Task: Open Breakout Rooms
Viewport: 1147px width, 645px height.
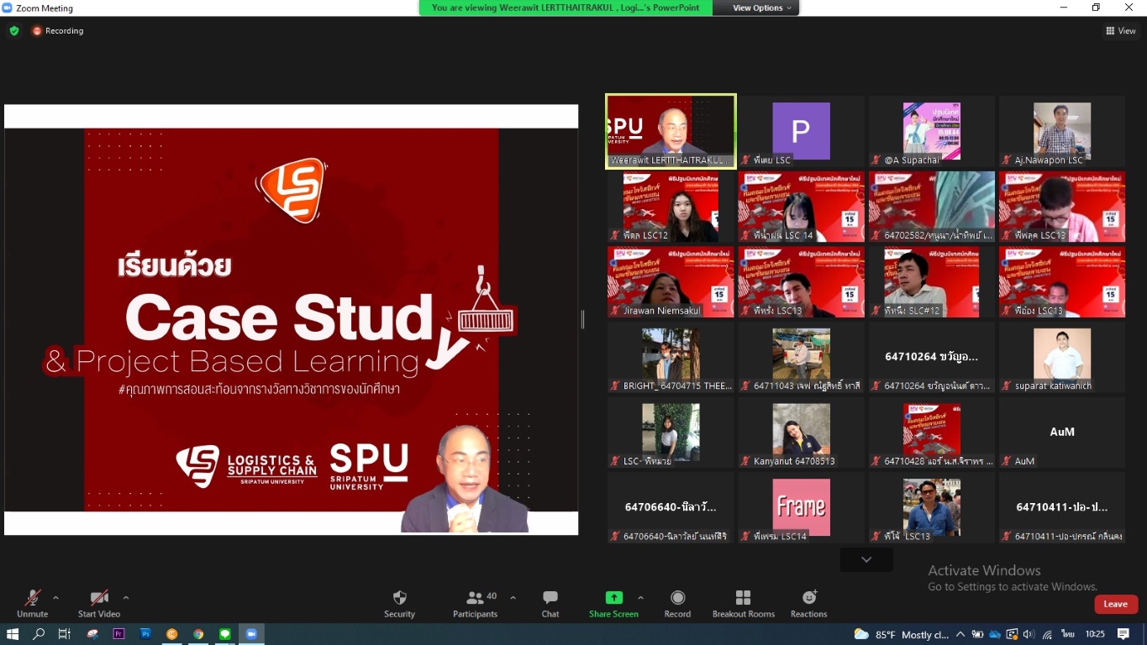Action: pyautogui.click(x=744, y=603)
